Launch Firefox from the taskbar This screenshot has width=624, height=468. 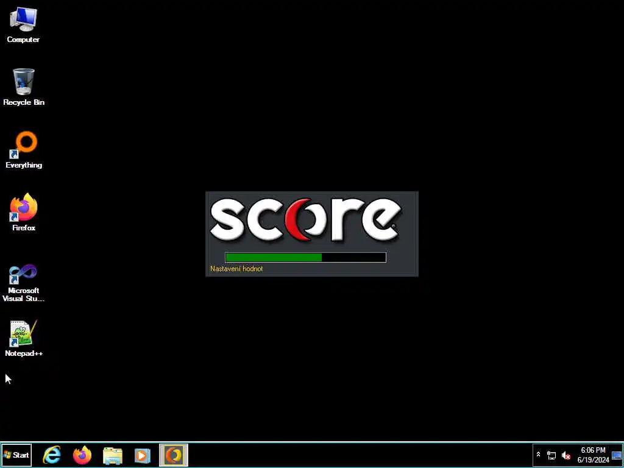pyautogui.click(x=82, y=455)
